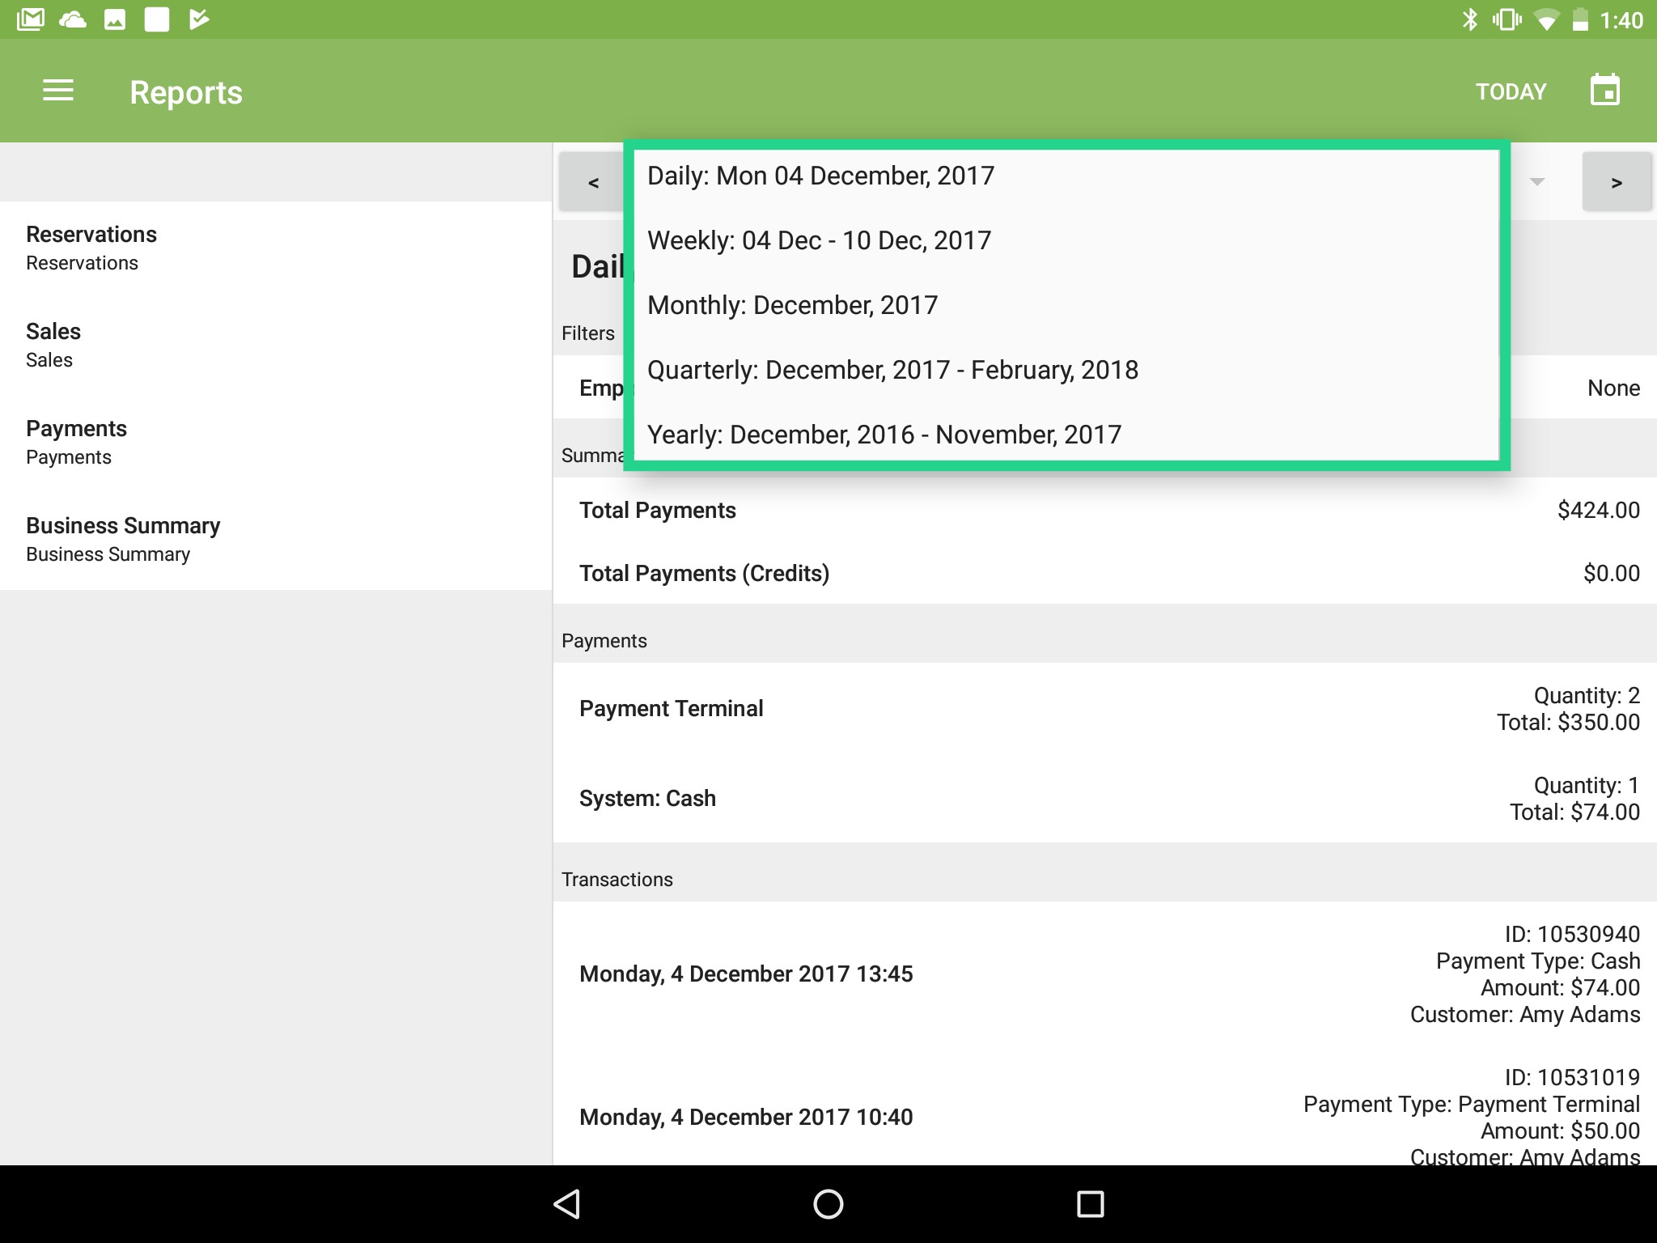The height and width of the screenshot is (1243, 1657).
Task: Tap the battery indicator
Action: pos(1580,18)
